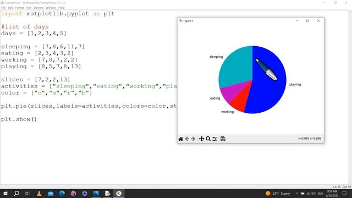
Task: Place cursor on 'slices = [7,2,2,13]' line
Action: 35,80
